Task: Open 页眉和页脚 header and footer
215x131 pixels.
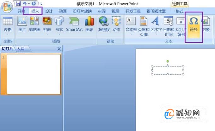Action: pyautogui.click(x=143, y=26)
